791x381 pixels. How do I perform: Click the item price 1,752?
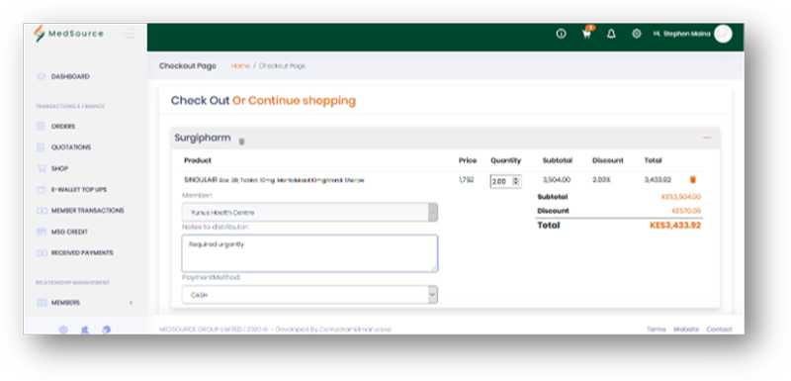pyautogui.click(x=466, y=180)
